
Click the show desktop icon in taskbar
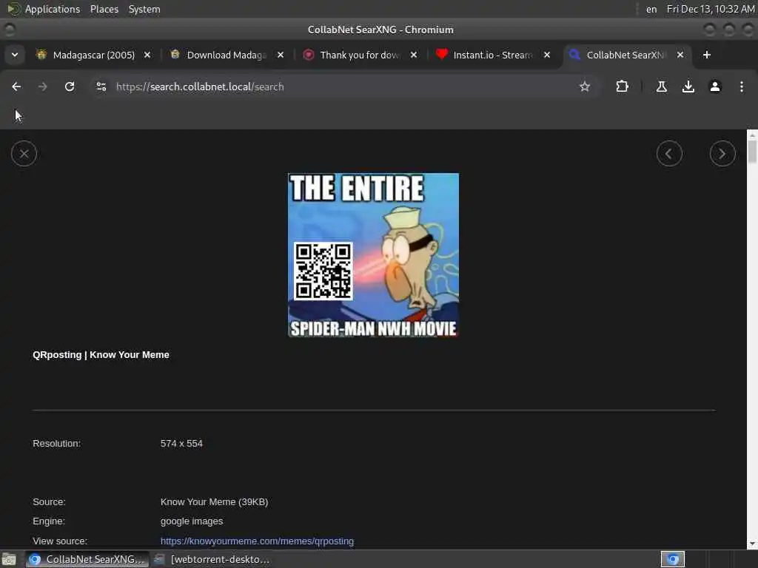(9, 559)
